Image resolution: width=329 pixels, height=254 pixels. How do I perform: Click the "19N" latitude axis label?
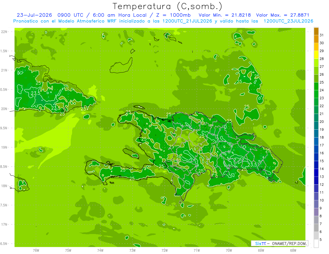(x=4, y=147)
